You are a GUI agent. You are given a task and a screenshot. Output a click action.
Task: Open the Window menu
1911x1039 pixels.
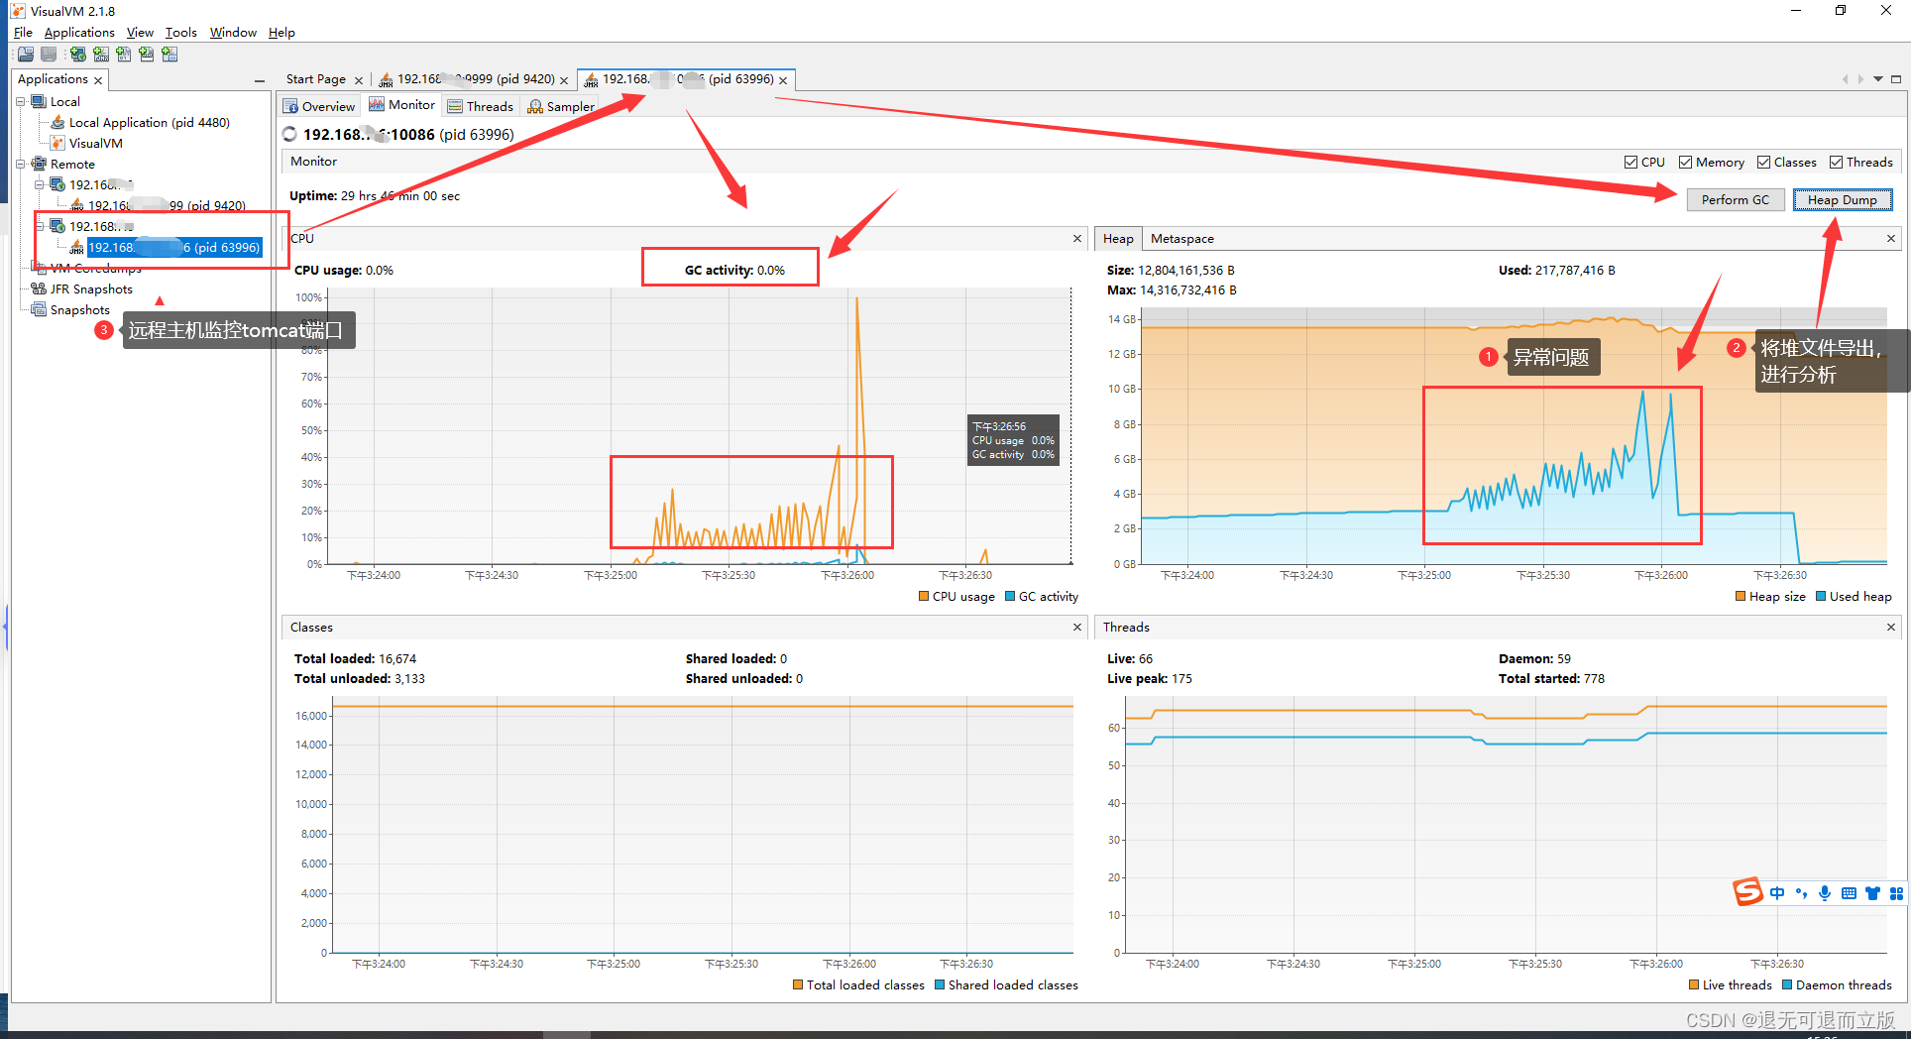233,33
